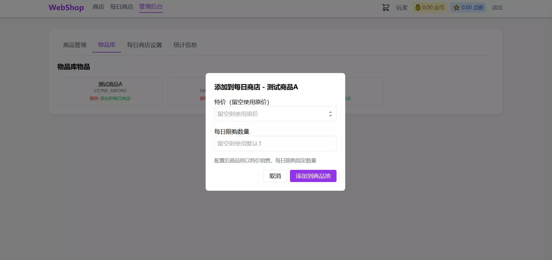This screenshot has height=260, width=552.
Task: Select the 测试商品A item name
Action: click(110, 84)
